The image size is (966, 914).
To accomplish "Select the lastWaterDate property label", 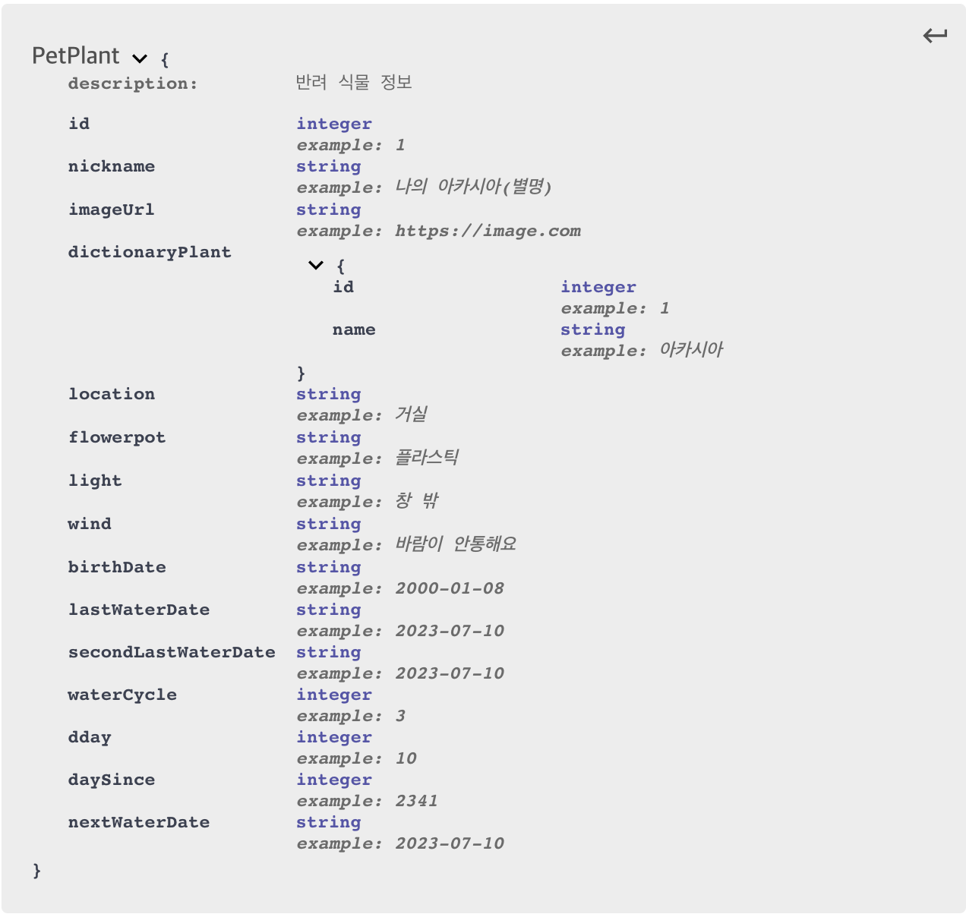I will (x=139, y=610).
